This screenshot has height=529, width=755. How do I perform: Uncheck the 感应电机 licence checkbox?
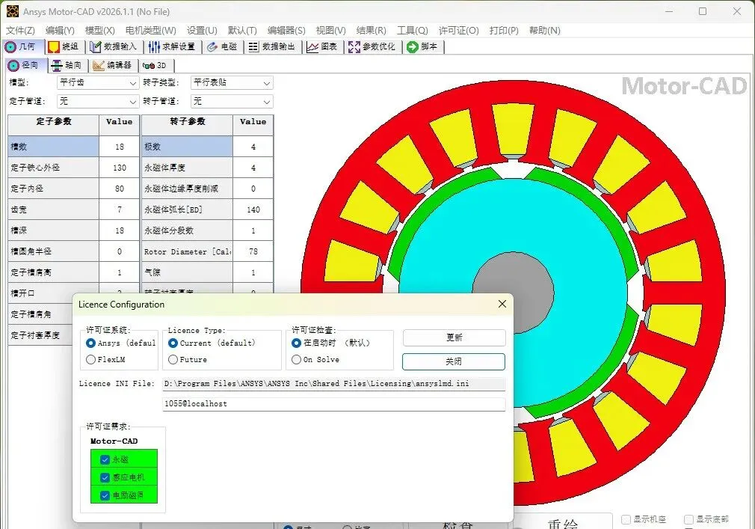pyautogui.click(x=105, y=477)
